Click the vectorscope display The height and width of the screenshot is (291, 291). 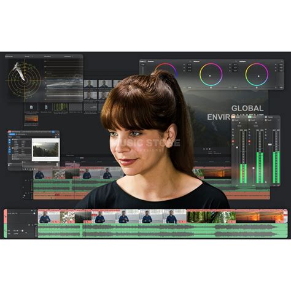24,80
